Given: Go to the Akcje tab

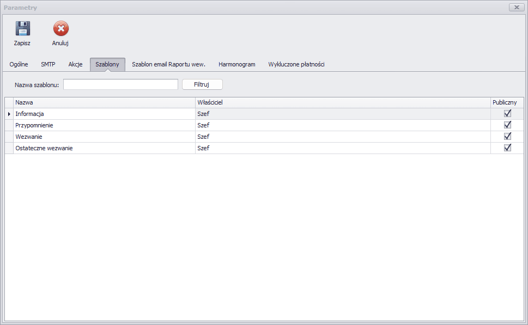Looking at the screenshot, I should pyautogui.click(x=75, y=64).
